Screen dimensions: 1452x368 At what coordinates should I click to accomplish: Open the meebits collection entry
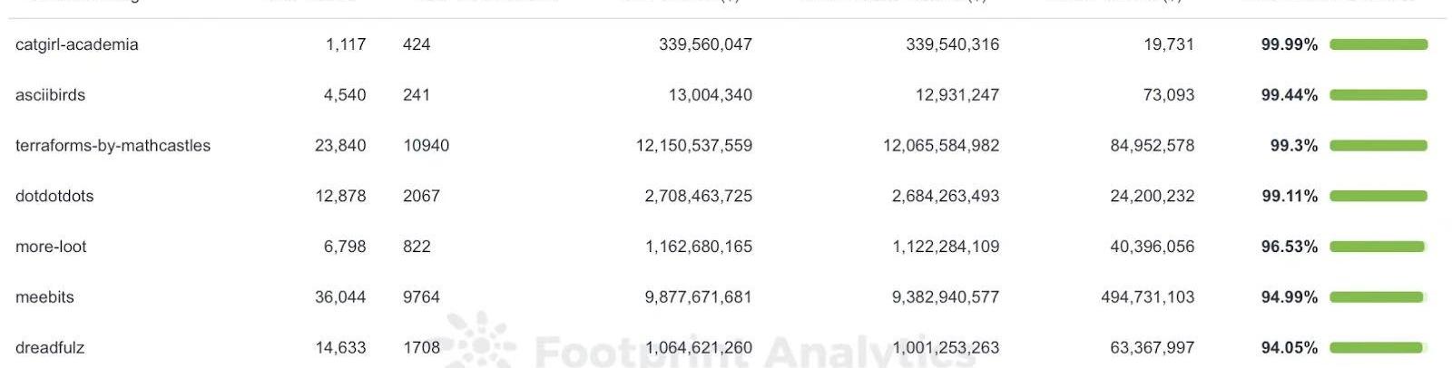[x=44, y=297]
